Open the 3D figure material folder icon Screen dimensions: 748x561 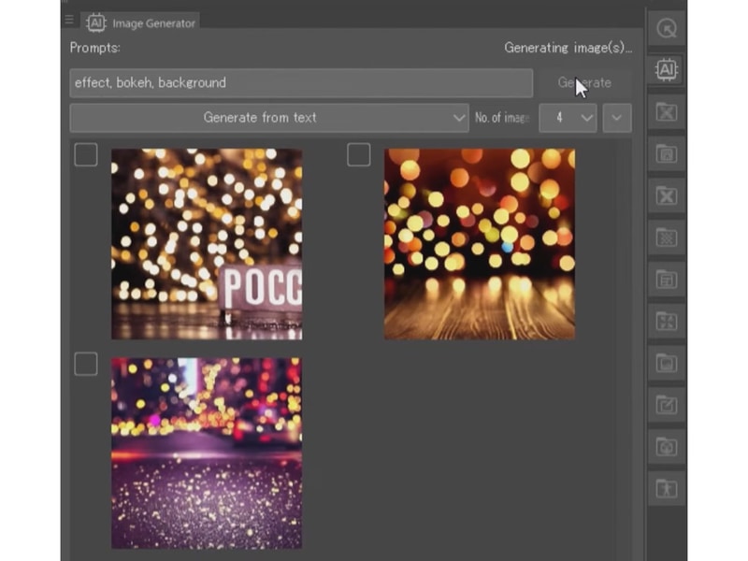pos(667,488)
